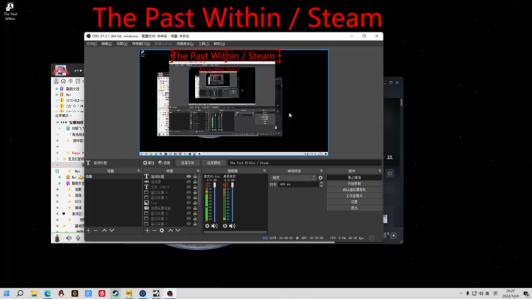
Task: Open the 文件 menu in OBS
Action: (x=91, y=44)
